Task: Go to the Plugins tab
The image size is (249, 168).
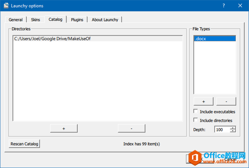Action: [77, 20]
